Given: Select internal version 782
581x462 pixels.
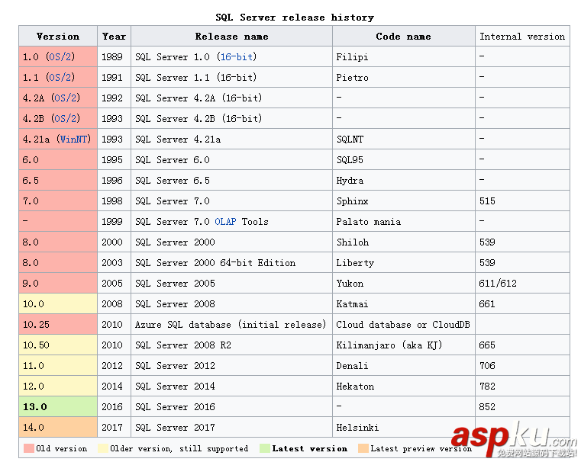Looking at the screenshot, I should point(487,387).
